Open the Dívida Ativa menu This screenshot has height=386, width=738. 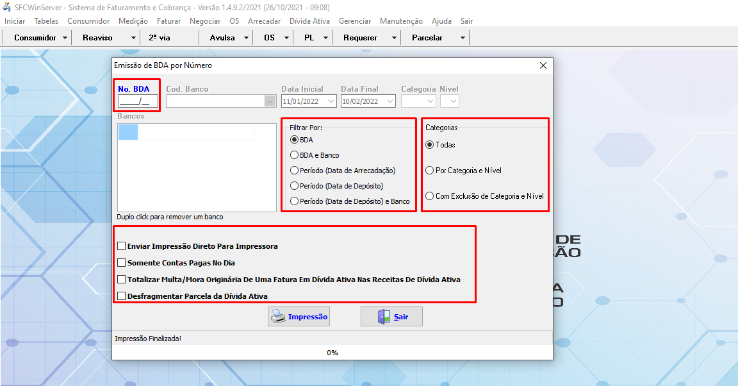tap(309, 21)
